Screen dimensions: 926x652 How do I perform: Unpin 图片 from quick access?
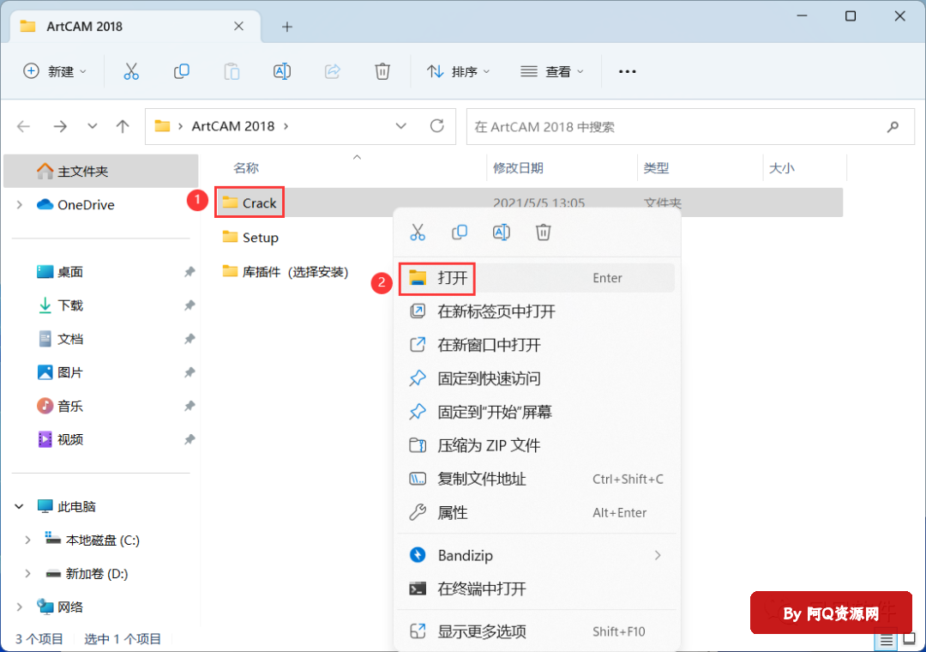coord(189,372)
